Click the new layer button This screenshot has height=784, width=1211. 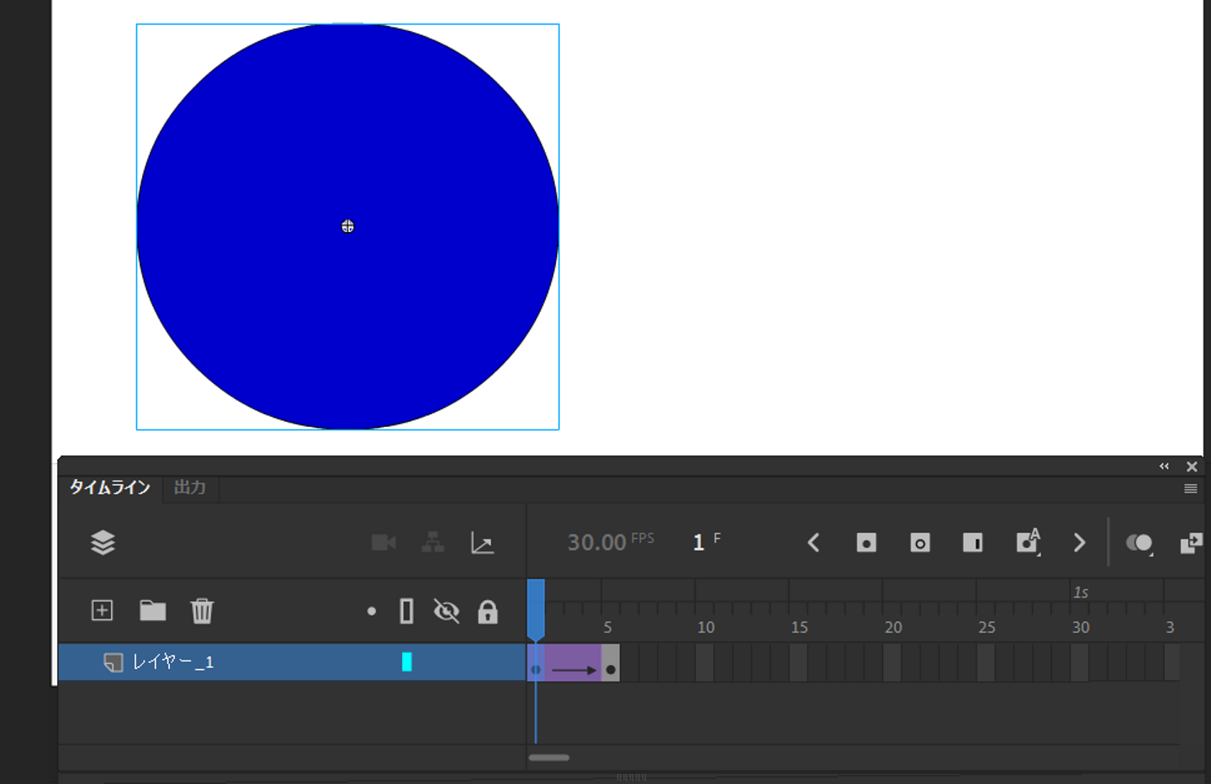pos(102,611)
